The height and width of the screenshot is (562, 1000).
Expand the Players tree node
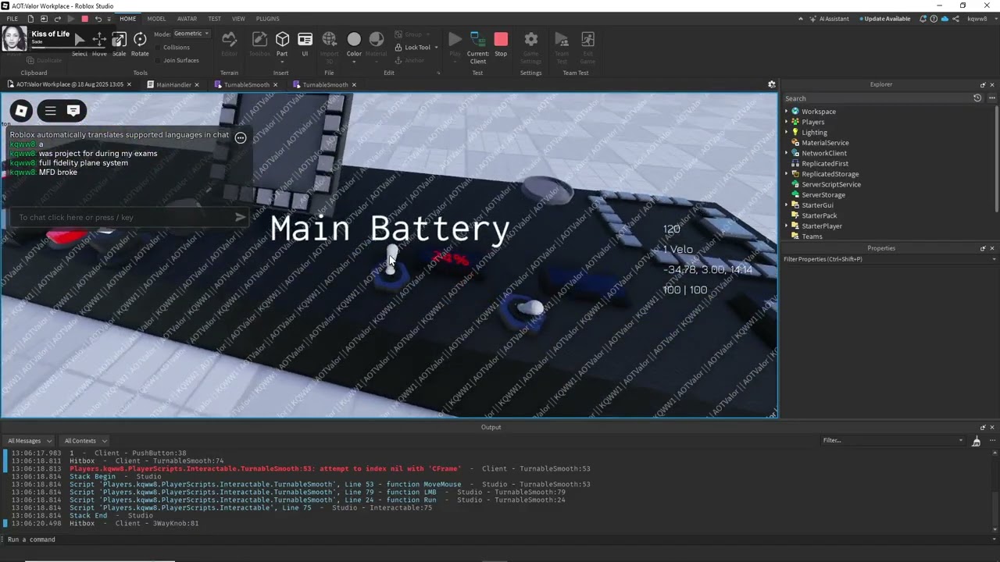[787, 122]
